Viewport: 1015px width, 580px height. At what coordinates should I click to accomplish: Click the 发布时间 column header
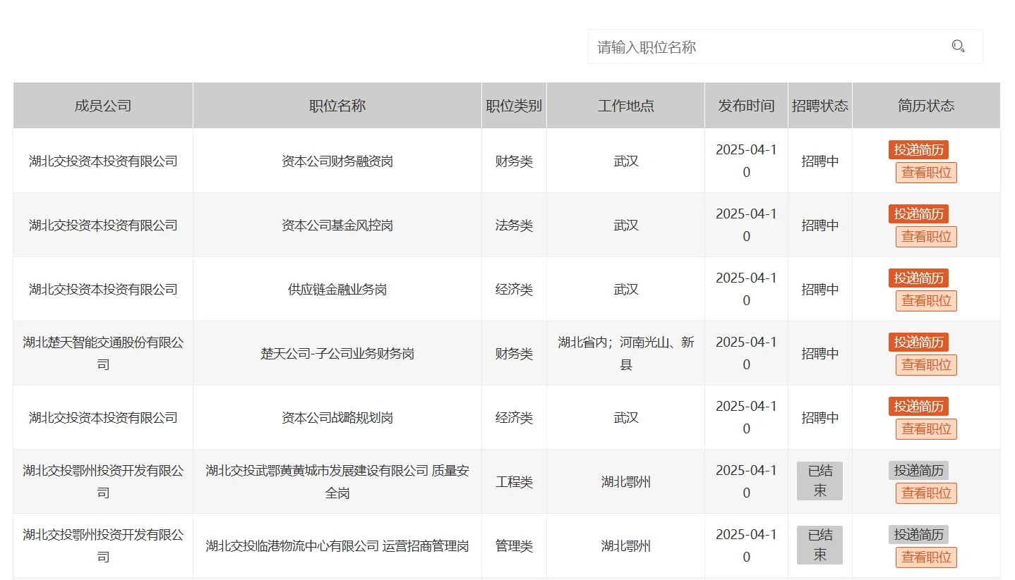coord(746,106)
